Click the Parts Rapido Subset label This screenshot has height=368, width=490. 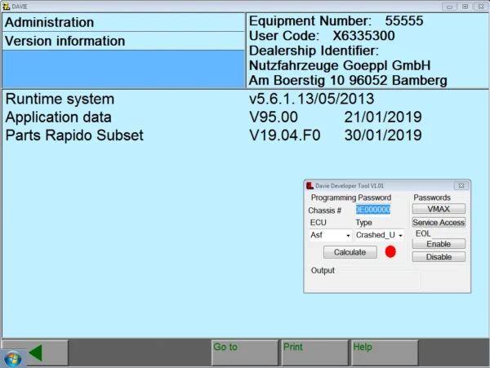[74, 135]
